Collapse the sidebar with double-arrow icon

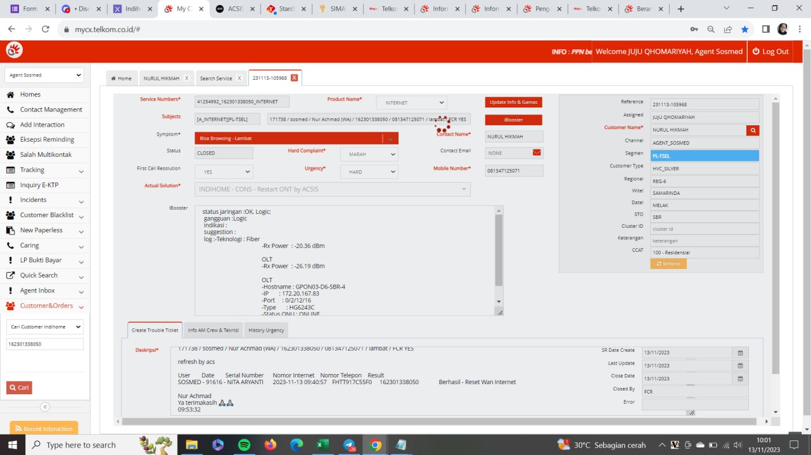45,407
